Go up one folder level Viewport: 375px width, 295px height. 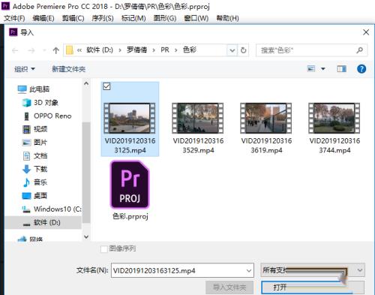tap(56, 50)
